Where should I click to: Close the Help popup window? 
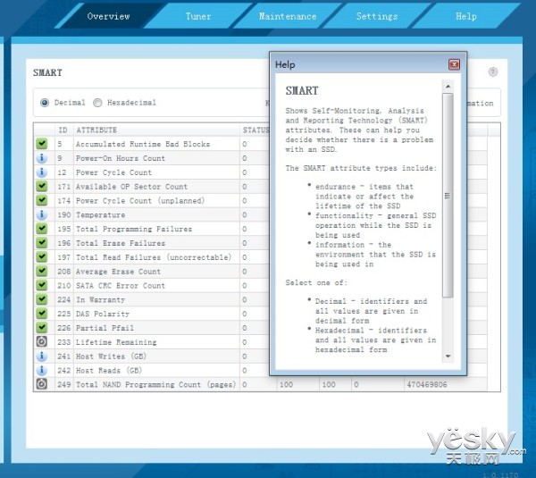[454, 64]
